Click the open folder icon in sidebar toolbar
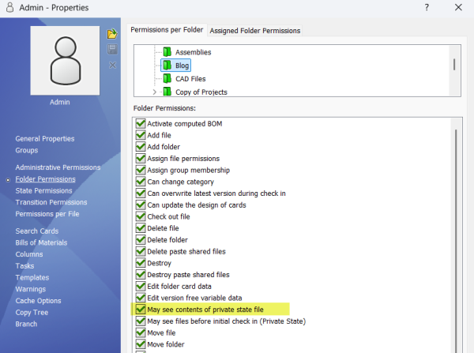 point(112,33)
